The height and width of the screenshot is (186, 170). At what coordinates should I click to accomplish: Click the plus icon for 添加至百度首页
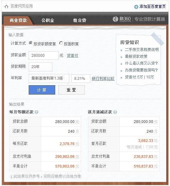click(136, 7)
